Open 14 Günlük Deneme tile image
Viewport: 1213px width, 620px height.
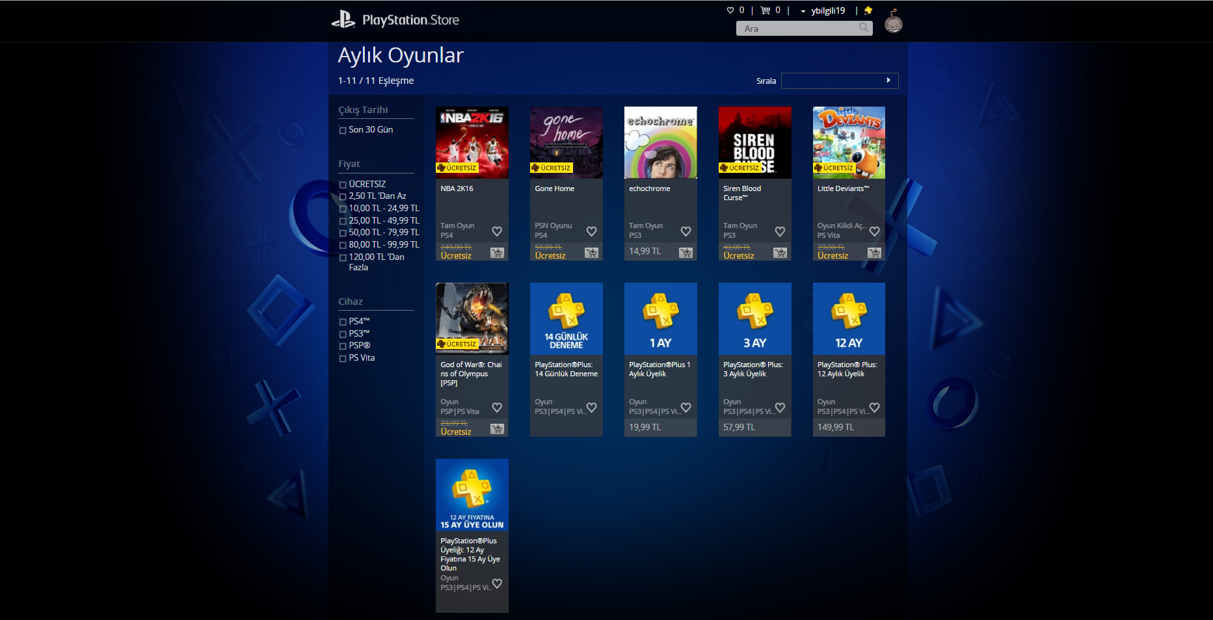(567, 318)
